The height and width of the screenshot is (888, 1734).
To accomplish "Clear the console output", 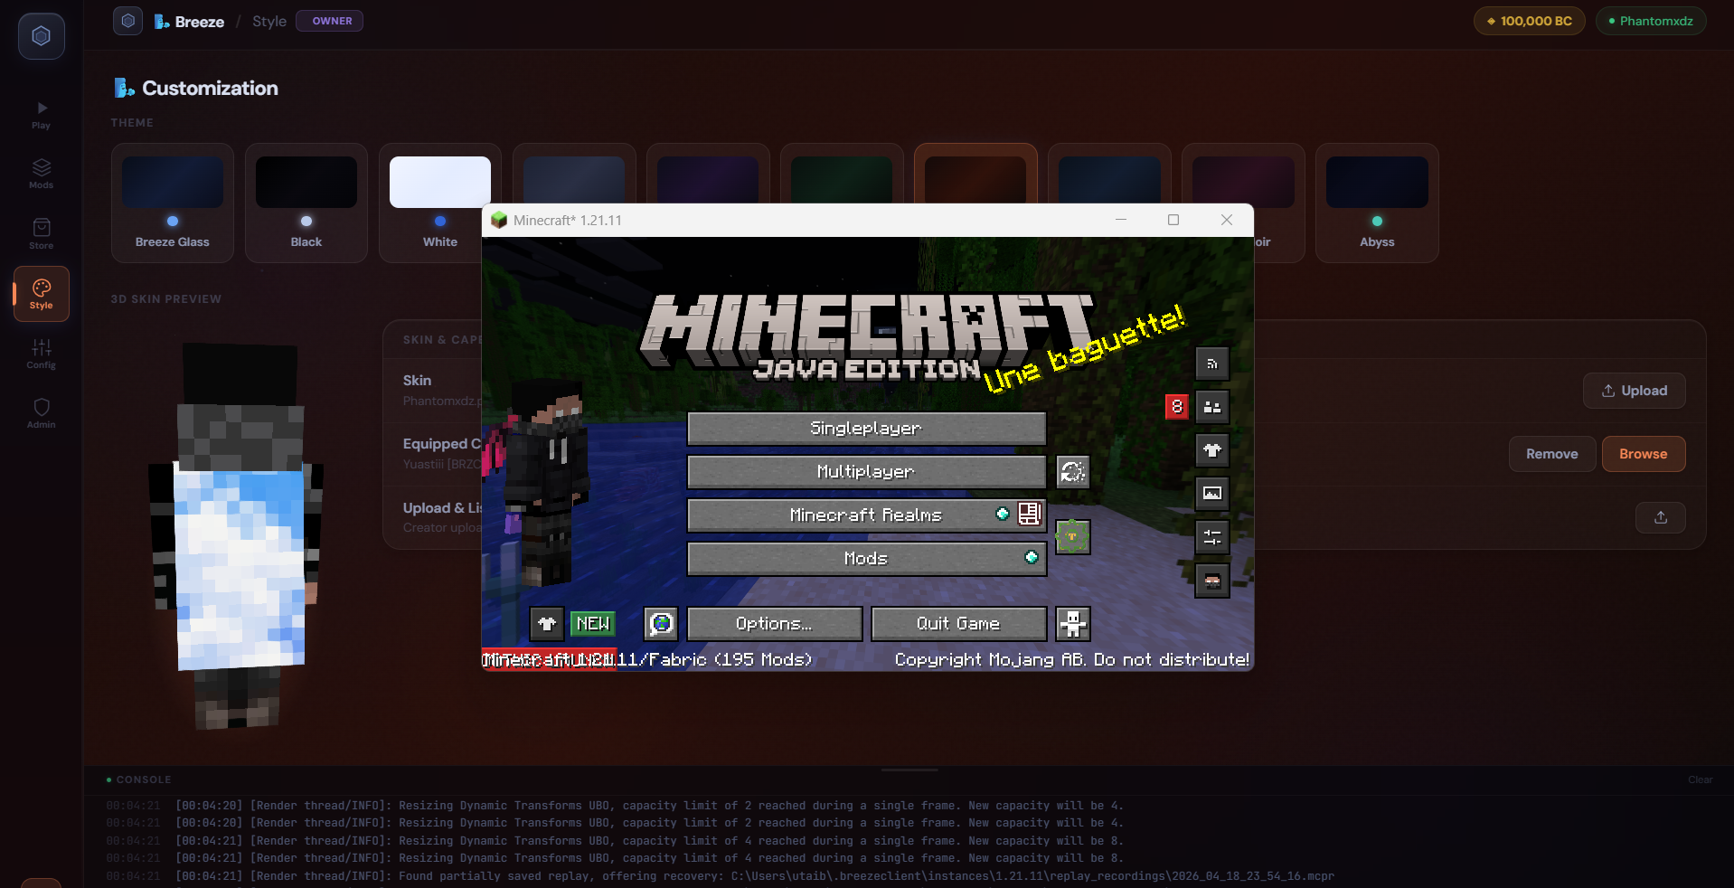I will pyautogui.click(x=1700, y=779).
